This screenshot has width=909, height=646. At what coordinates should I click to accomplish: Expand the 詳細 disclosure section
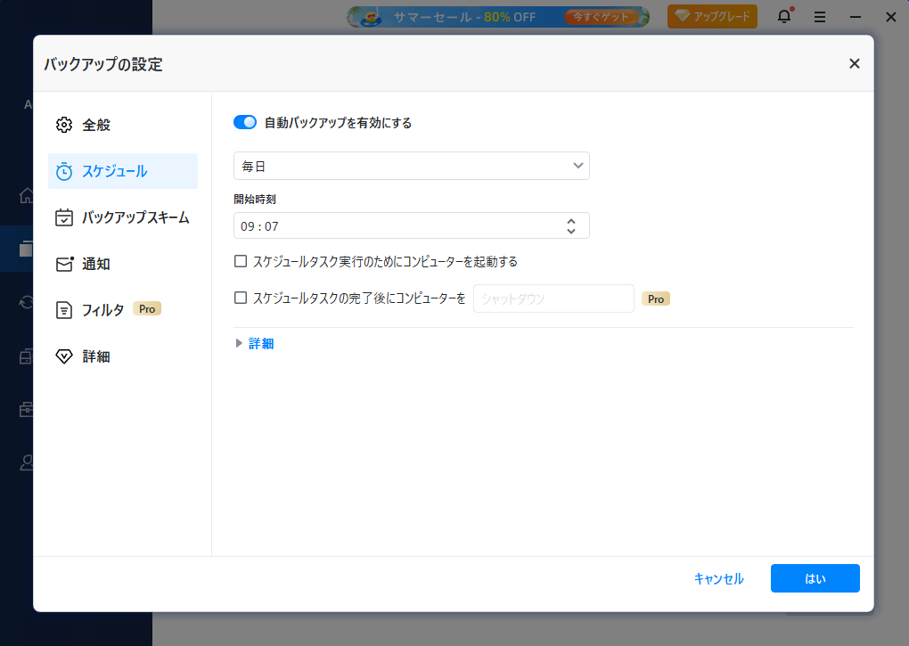click(255, 344)
